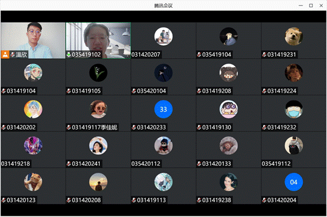This screenshot has height=217, width=327.
Task: Click the name label 031419218
Action: [15, 164]
